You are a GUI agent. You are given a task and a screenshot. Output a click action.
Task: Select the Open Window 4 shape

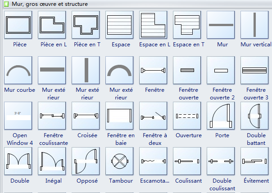[x=18, y=116]
